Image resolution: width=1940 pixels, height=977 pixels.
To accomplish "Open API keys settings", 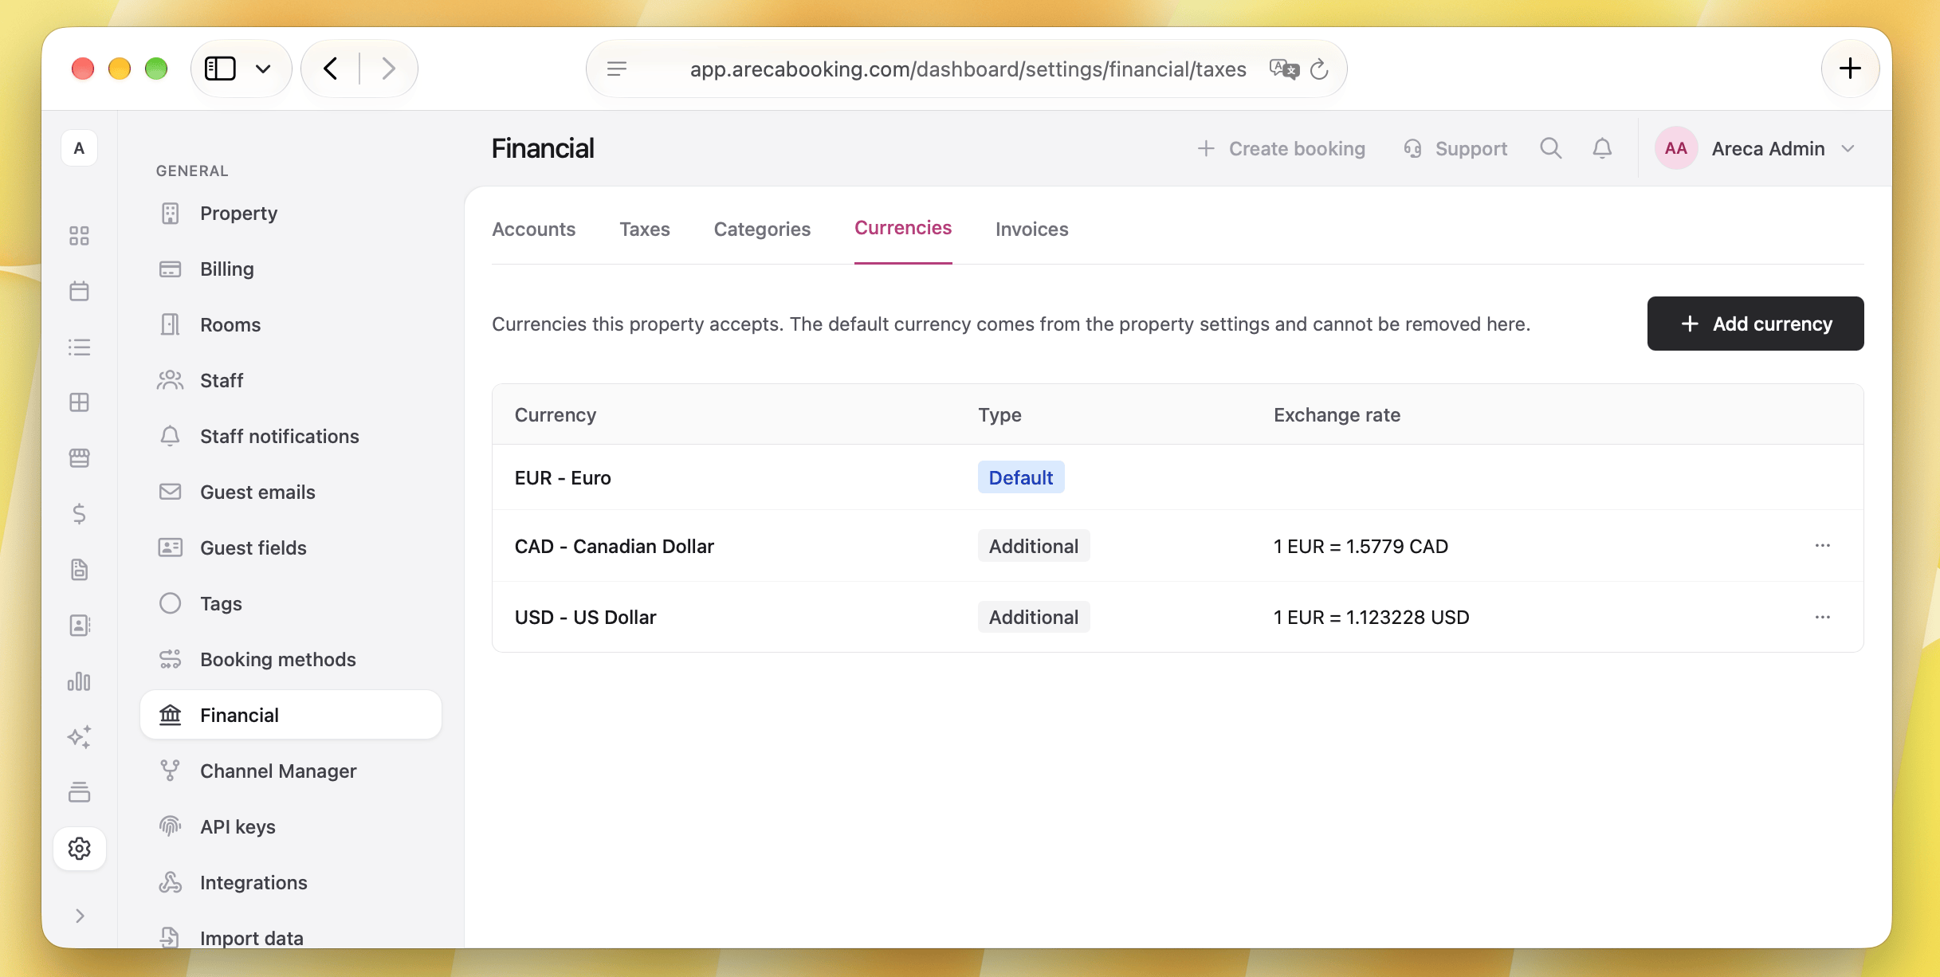I will 290,826.
